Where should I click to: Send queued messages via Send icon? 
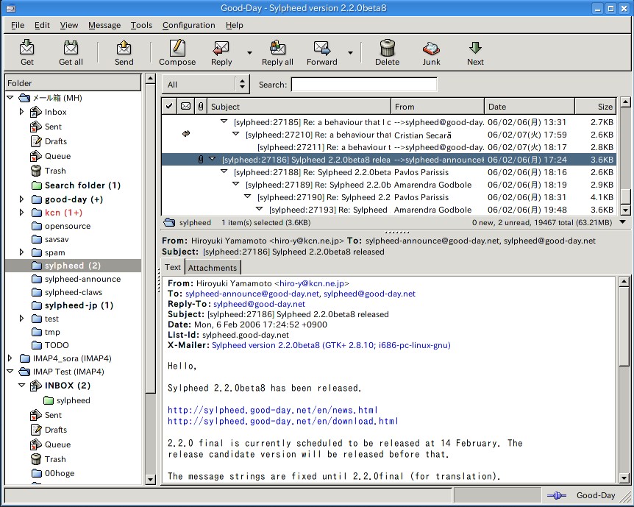123,52
